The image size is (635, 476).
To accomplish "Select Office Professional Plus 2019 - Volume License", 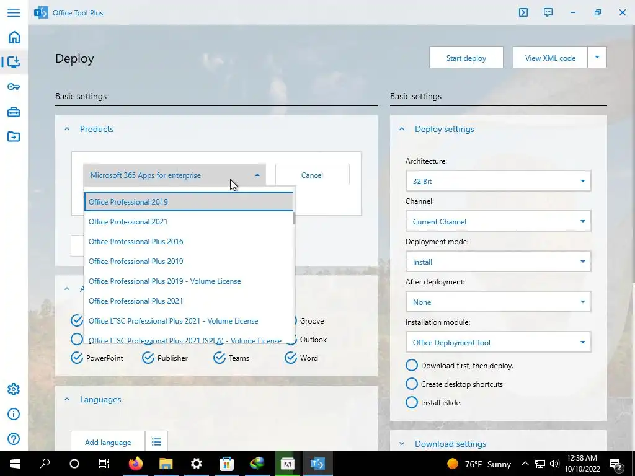I will coord(189,281).
